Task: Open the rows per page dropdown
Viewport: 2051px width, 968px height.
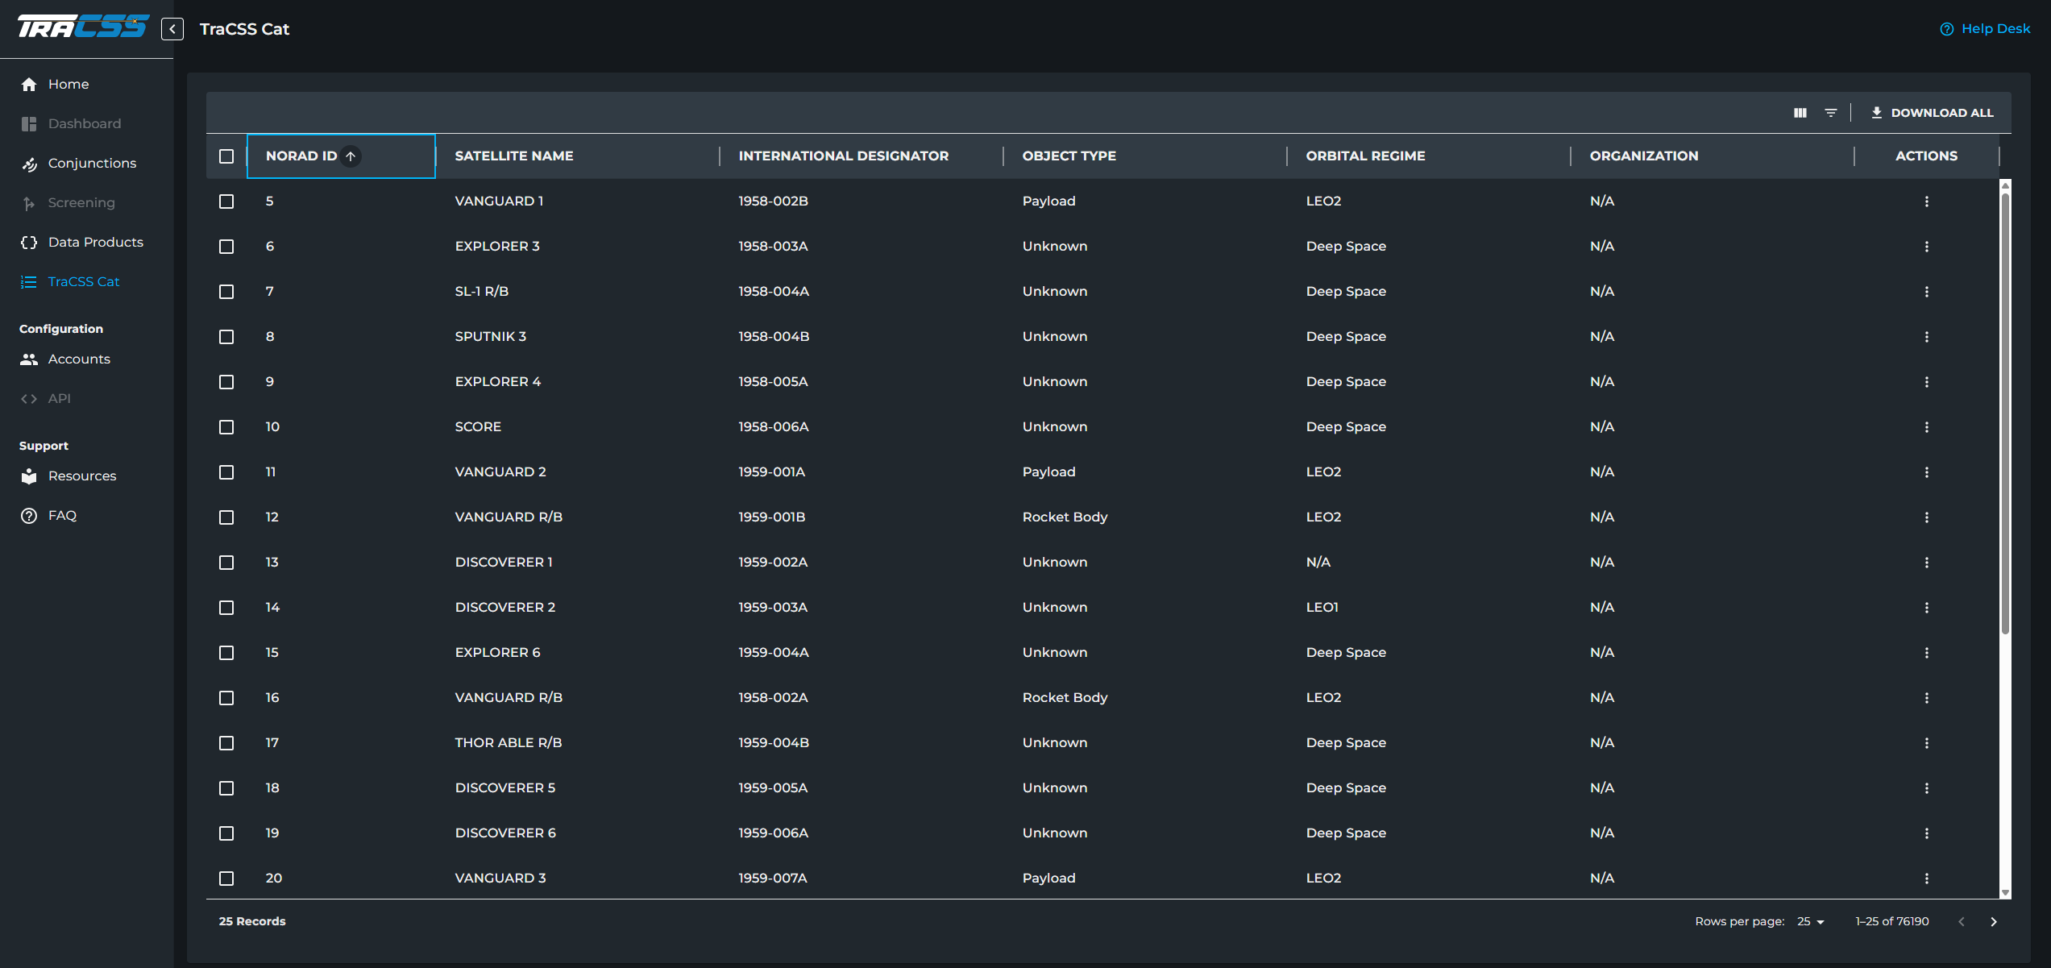Action: (x=1810, y=921)
